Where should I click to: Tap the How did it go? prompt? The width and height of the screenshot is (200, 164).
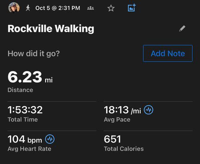pyautogui.click(x=34, y=54)
